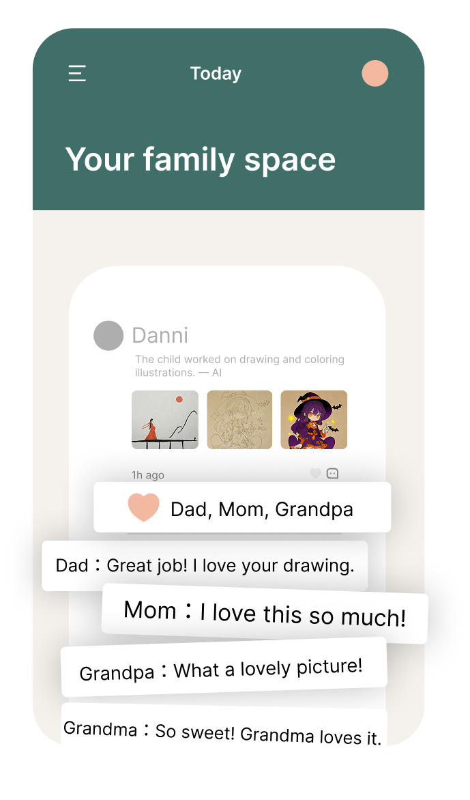
Task: Like the post with small heart icon
Action: 315,474
